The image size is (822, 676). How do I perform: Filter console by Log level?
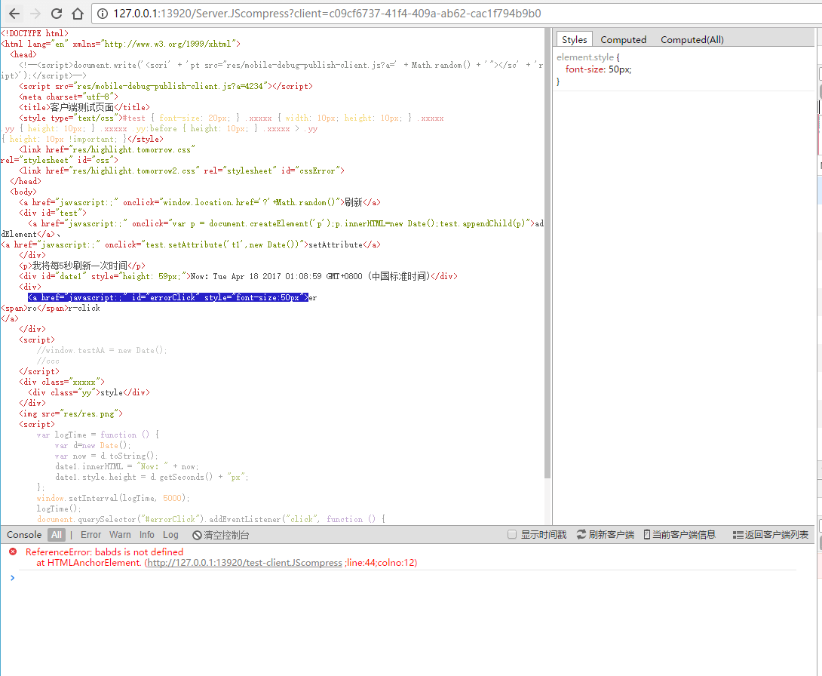point(170,534)
